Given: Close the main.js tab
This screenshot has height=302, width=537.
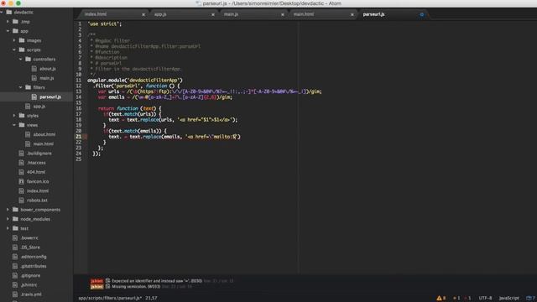Looking at the screenshot, I should 283,15.
